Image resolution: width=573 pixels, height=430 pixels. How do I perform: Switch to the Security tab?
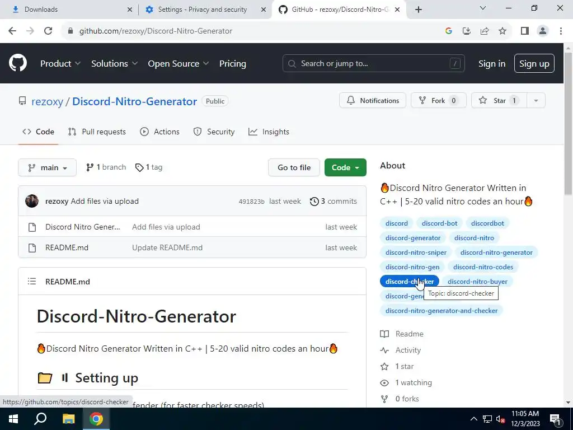pos(214,132)
